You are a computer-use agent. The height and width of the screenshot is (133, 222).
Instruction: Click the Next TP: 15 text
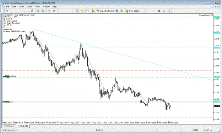click(7, 25)
